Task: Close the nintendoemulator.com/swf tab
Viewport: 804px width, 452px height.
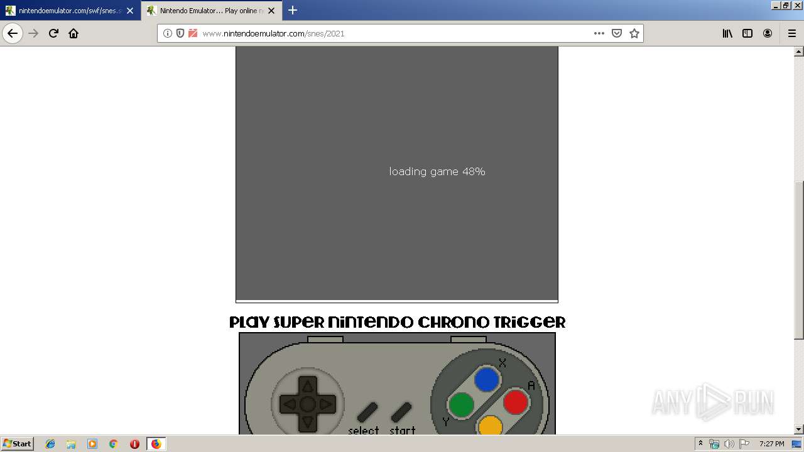Action: point(130,11)
